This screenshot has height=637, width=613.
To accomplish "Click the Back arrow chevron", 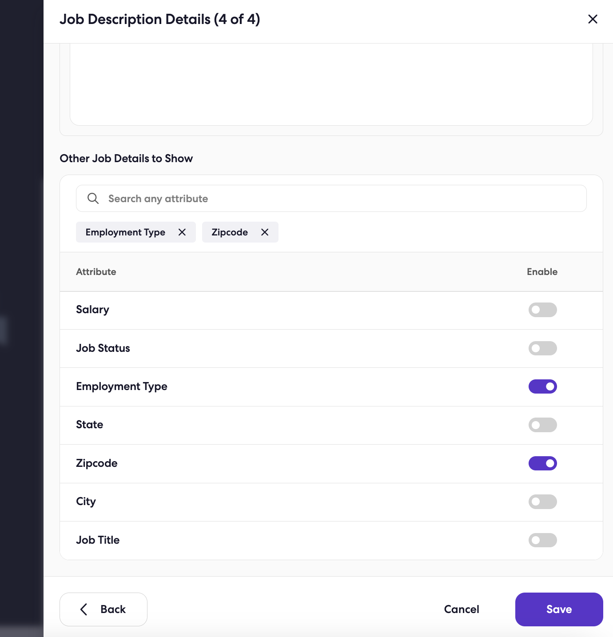I will [x=84, y=609].
